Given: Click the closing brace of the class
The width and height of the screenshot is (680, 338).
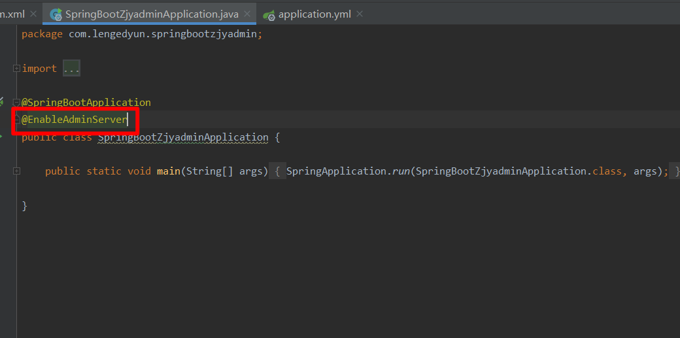Looking at the screenshot, I should pos(25,206).
